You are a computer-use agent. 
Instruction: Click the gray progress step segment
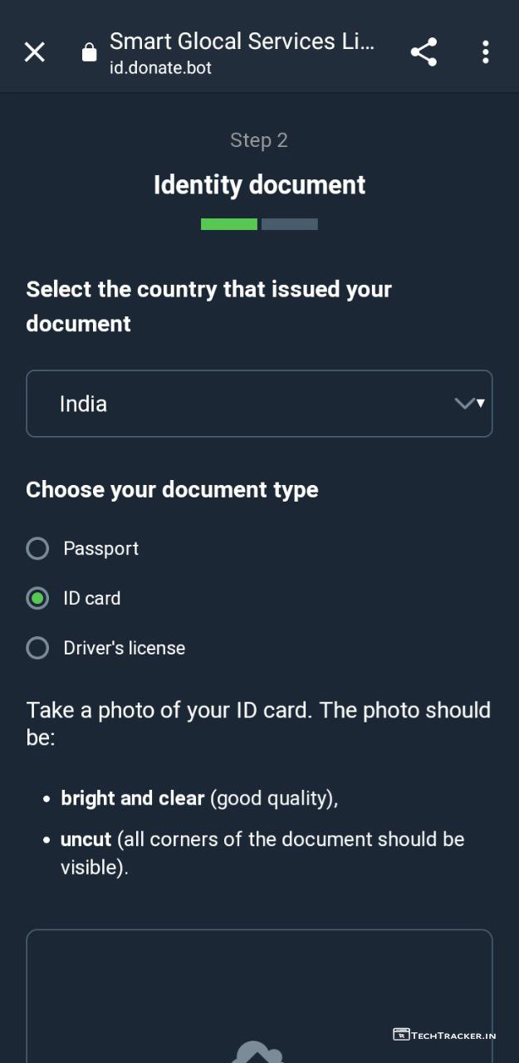pos(290,224)
